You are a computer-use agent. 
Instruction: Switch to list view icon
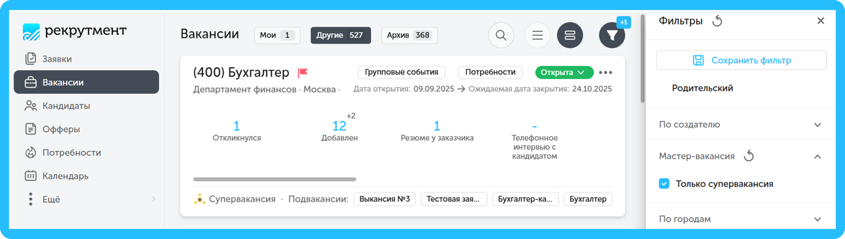(x=537, y=35)
